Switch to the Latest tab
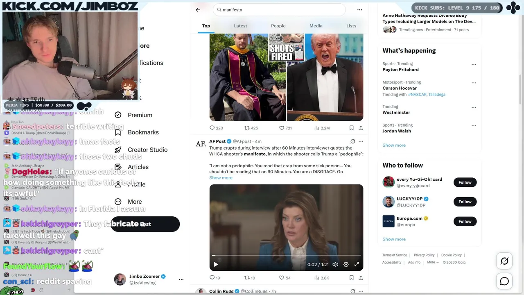Screen dimensions: 524x295 point(240,26)
